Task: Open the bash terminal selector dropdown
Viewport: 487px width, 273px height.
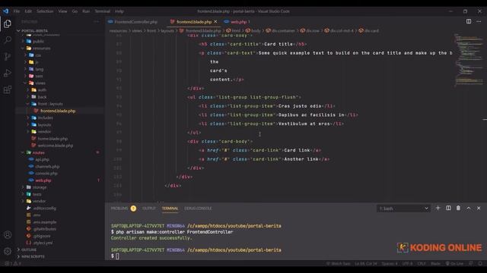Action: 403,209
